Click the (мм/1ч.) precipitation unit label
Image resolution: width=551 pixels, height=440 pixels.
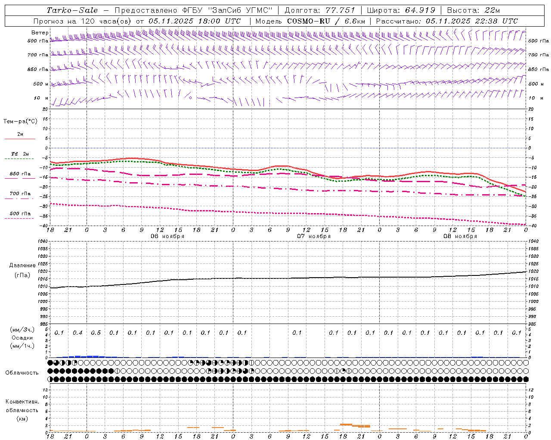click(x=22, y=346)
